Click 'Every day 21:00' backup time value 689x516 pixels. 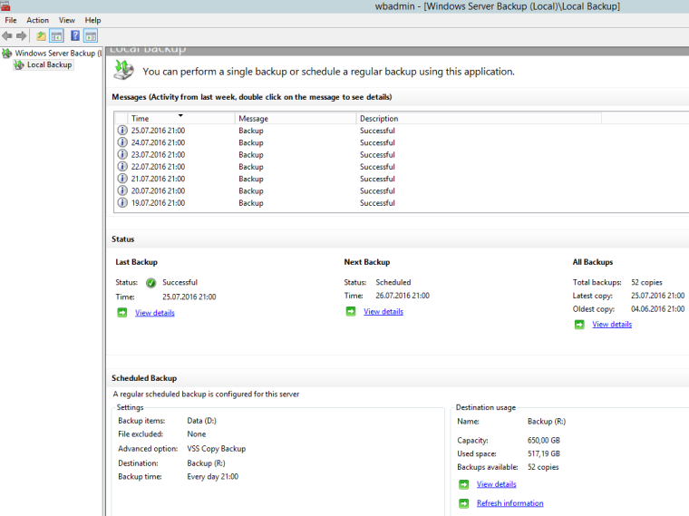coord(212,476)
